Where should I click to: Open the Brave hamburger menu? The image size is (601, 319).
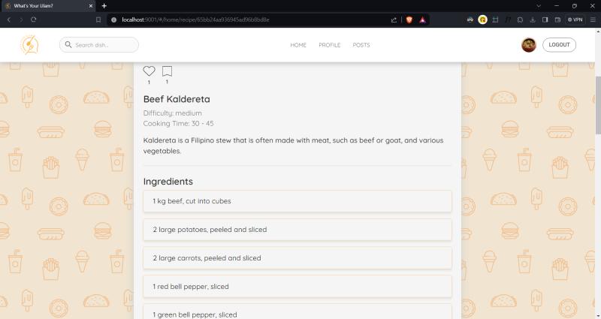(x=593, y=20)
